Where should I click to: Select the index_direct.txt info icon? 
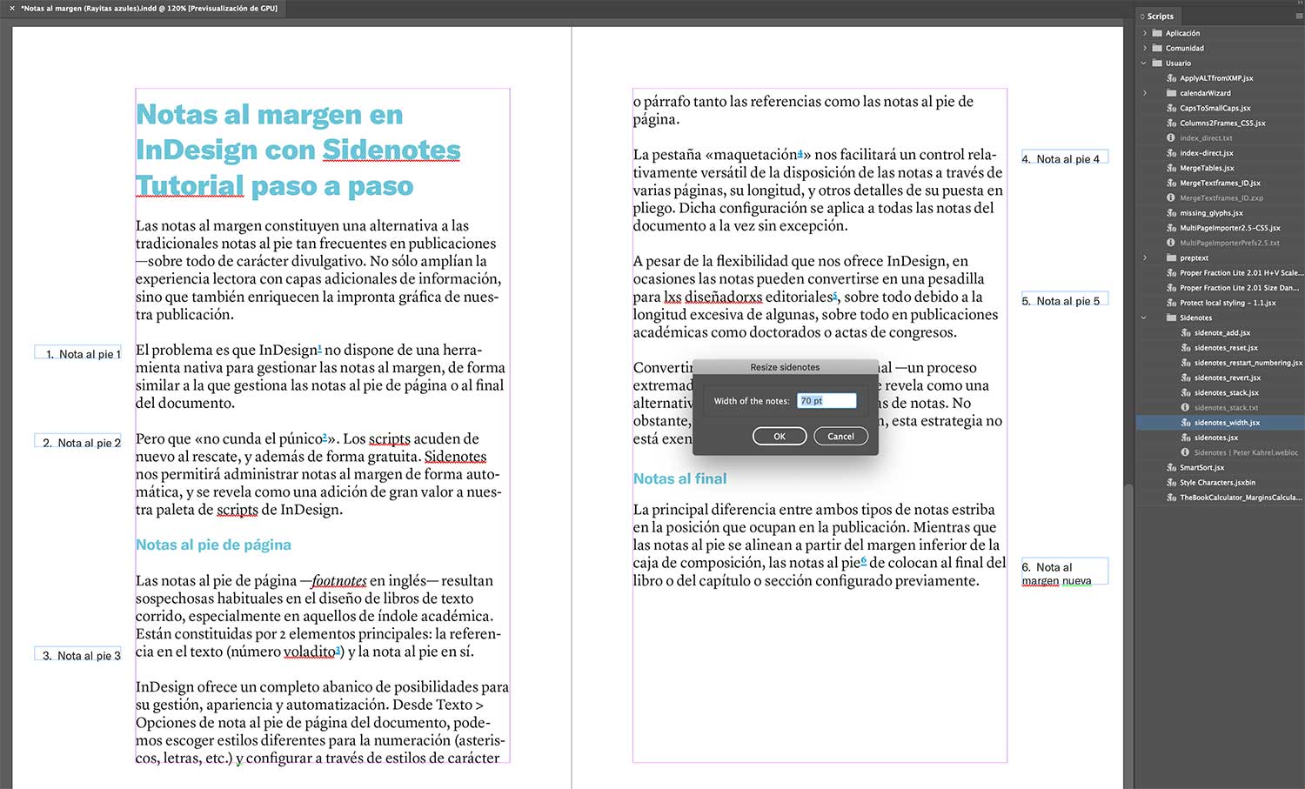[1171, 138]
